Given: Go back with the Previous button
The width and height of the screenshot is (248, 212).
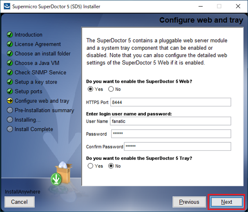Looking at the screenshot, I should click(189, 202).
